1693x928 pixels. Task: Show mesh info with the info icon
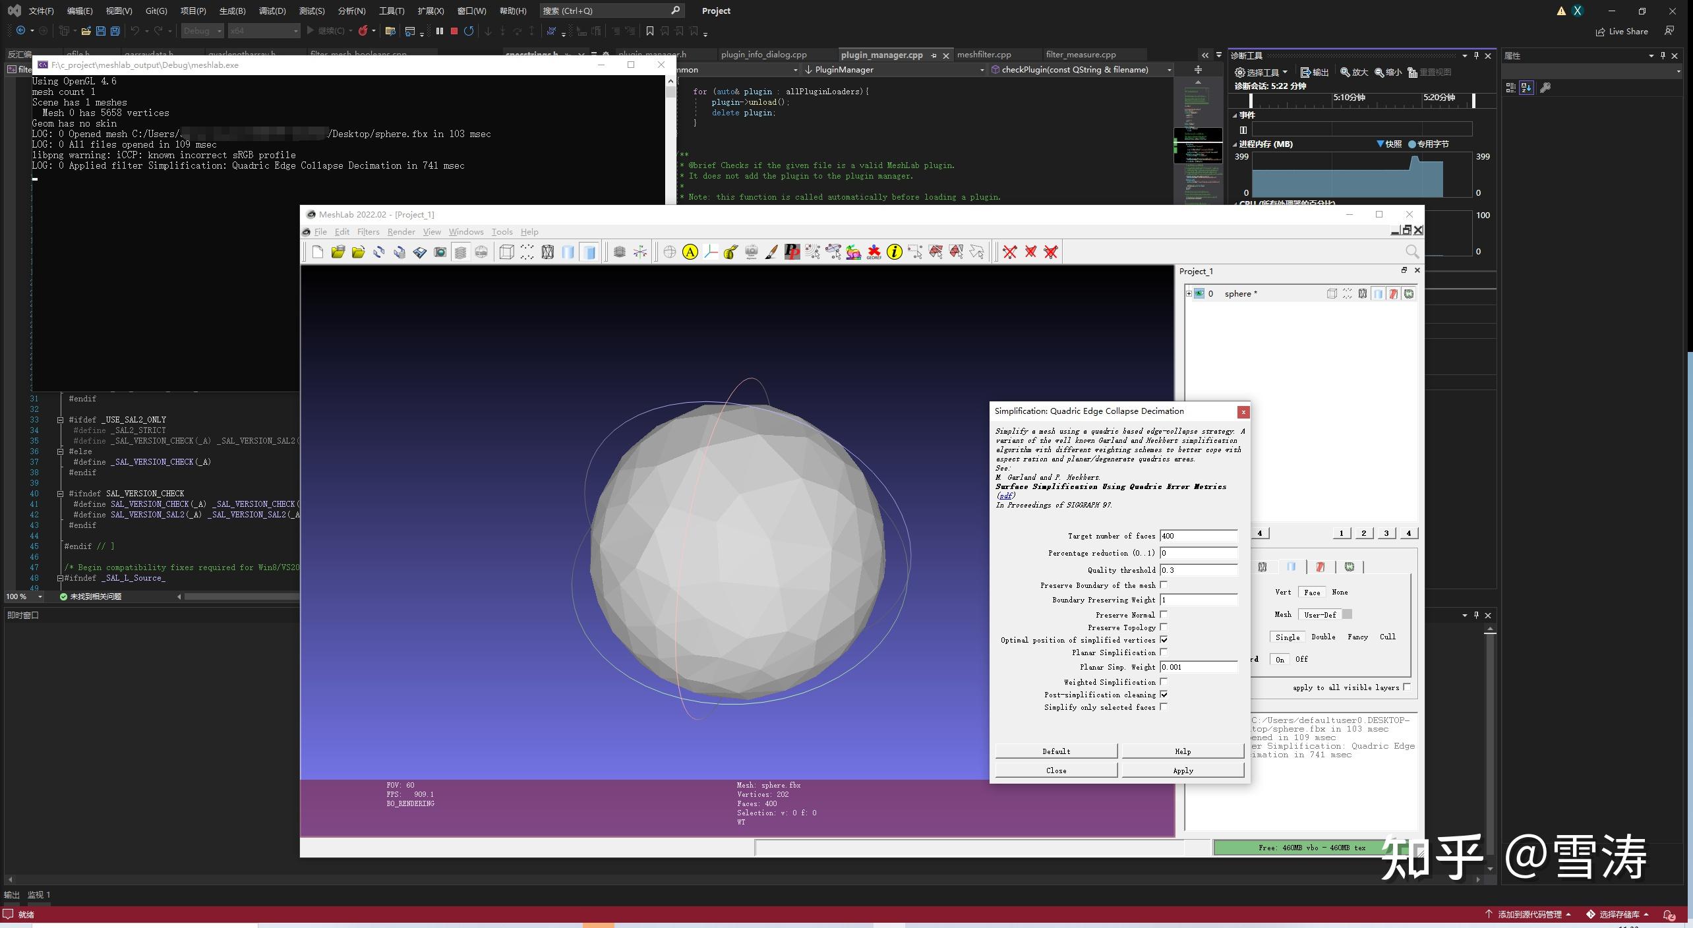click(894, 252)
